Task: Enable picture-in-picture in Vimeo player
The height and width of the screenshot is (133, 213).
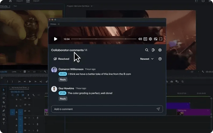Action: point(156,39)
